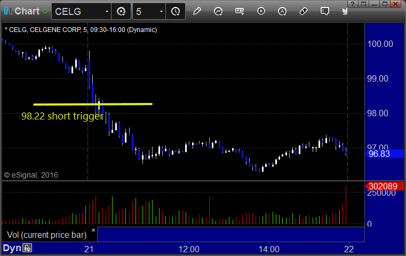Image resolution: width=406 pixels, height=256 pixels.
Task: Click the 98.22 short trigger annotation
Action: (x=62, y=116)
